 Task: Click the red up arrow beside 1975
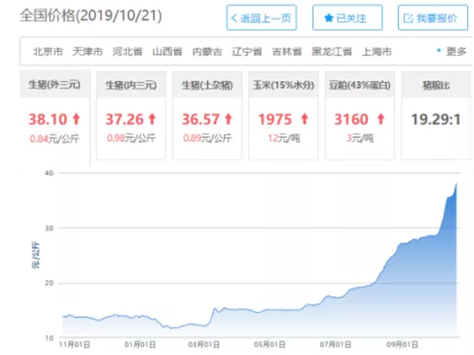(305, 119)
